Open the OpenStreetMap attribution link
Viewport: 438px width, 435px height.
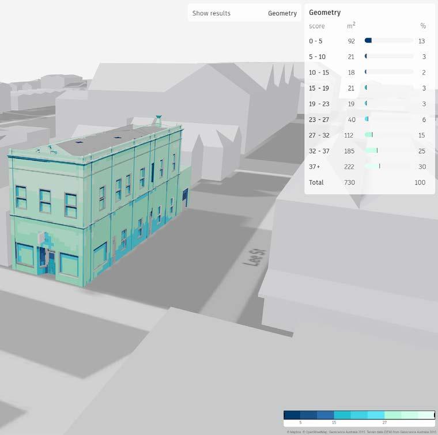tap(315, 432)
